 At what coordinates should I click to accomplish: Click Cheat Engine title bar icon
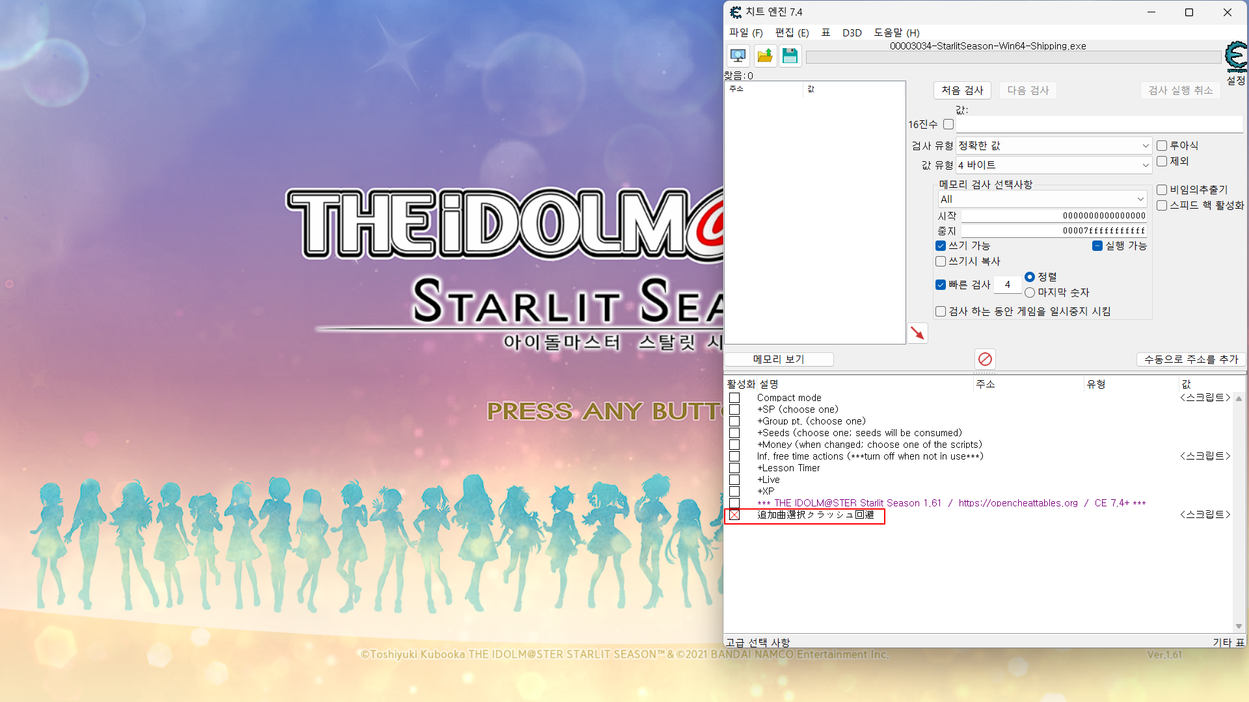click(x=735, y=12)
